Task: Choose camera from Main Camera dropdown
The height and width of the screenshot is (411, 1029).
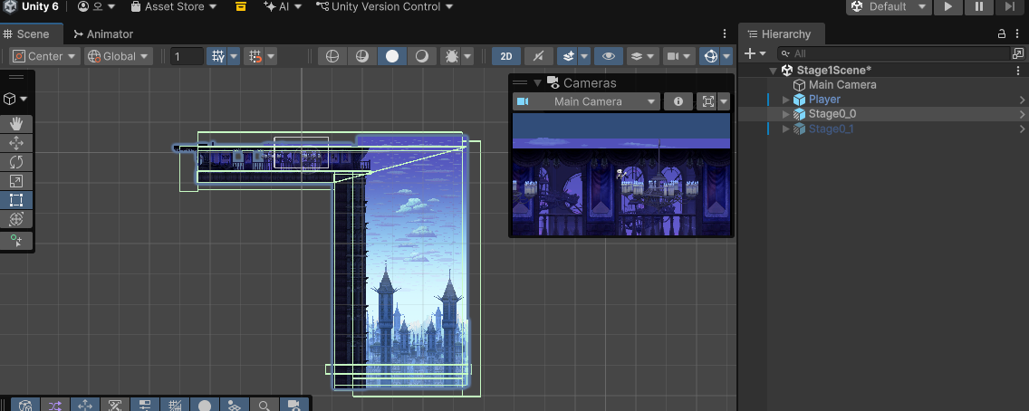Action: 586,101
